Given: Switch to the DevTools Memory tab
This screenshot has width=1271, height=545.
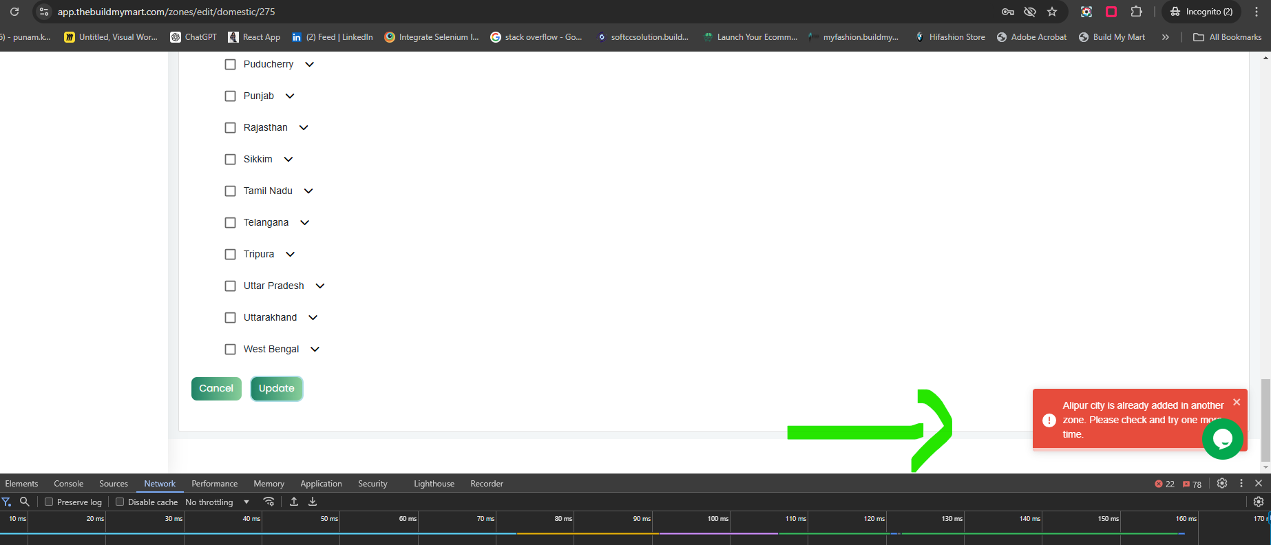Looking at the screenshot, I should tap(269, 484).
